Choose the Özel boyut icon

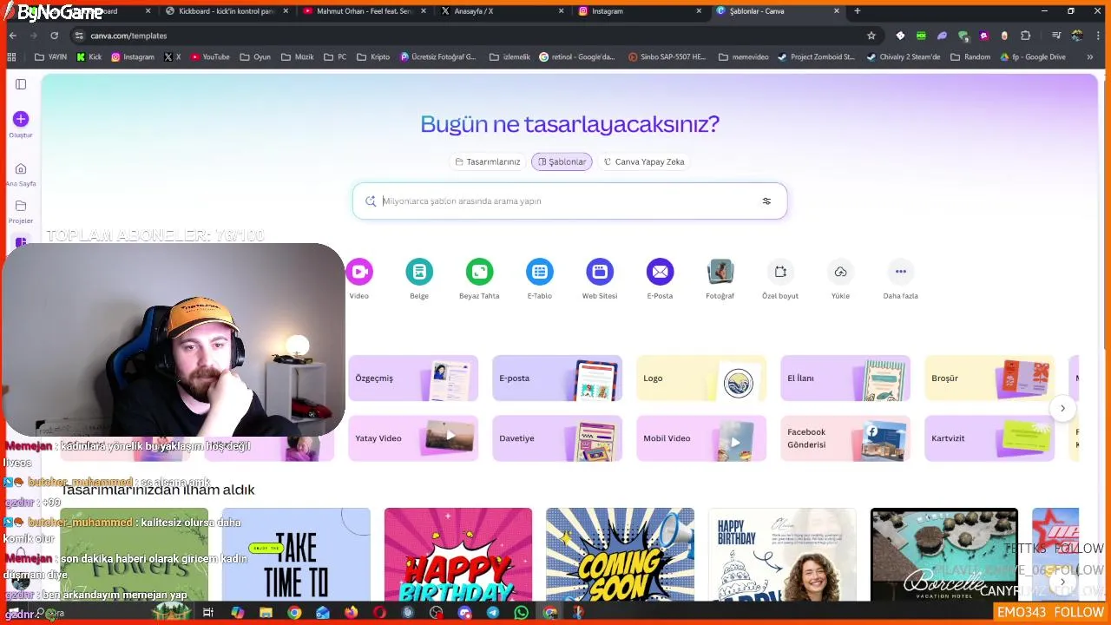(x=780, y=272)
